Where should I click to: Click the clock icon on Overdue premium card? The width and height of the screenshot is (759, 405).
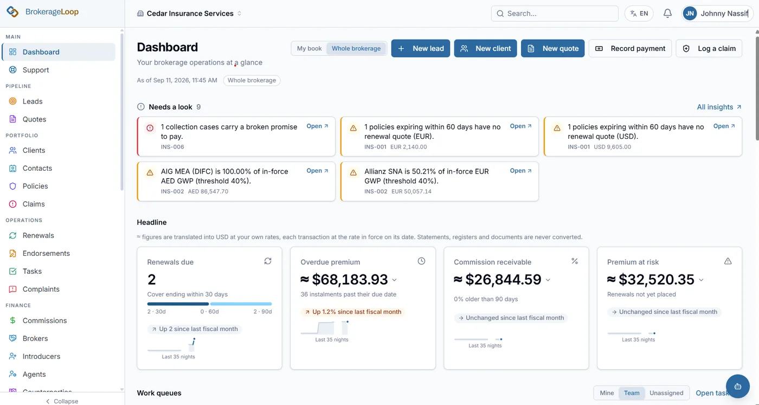pyautogui.click(x=421, y=261)
